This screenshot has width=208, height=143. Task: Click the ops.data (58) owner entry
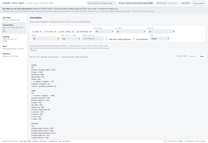(x=37, y=105)
